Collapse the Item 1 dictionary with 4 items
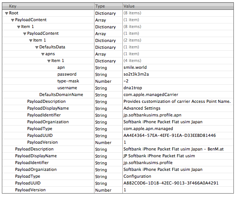 [49, 61]
